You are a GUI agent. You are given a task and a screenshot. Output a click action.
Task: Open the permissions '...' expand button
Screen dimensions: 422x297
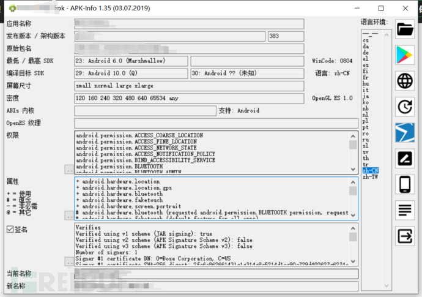(69, 170)
